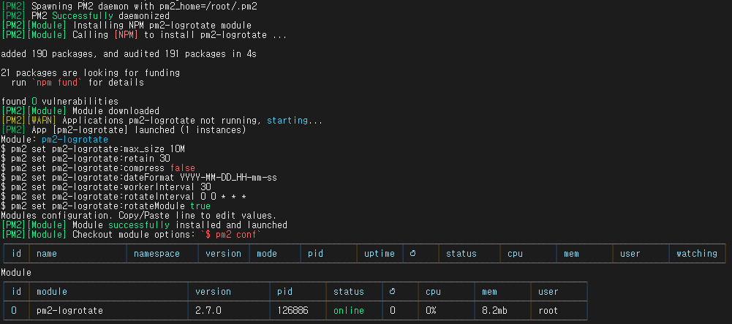Click the 'pid' header in the process table
Image resolution: width=732 pixels, height=324 pixels.
coord(315,254)
